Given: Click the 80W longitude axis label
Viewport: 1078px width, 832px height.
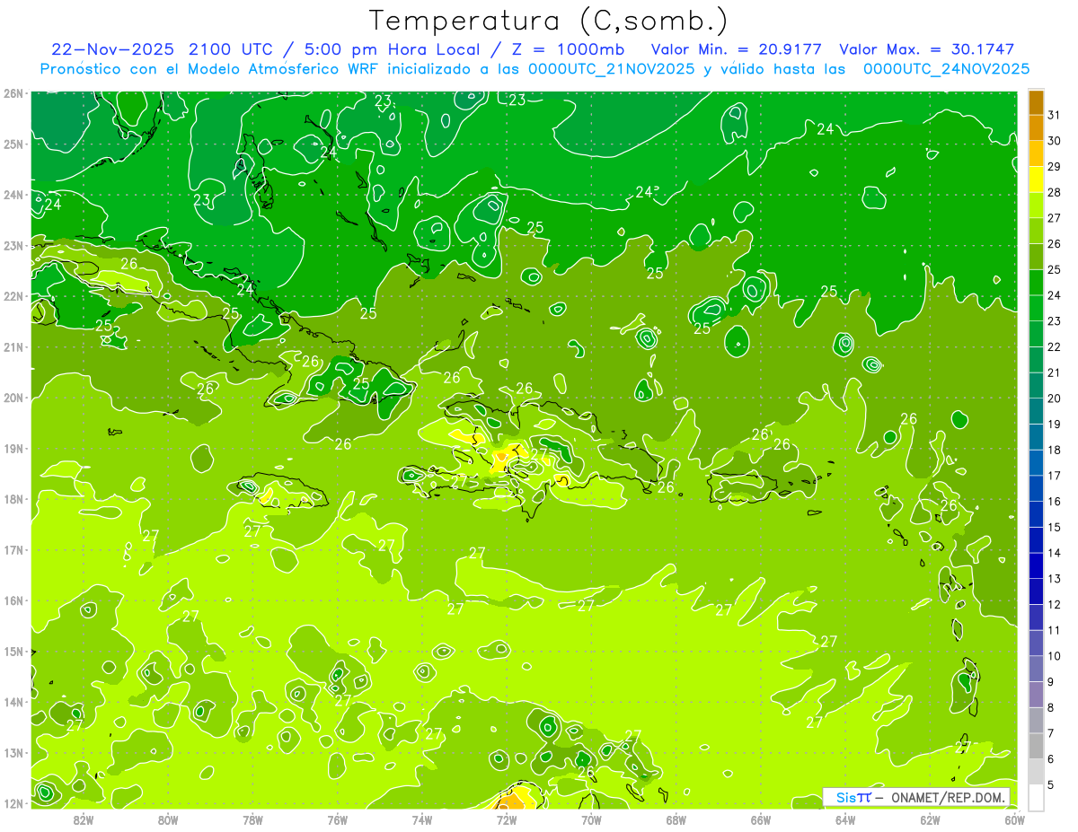Looking at the screenshot, I should click(168, 819).
